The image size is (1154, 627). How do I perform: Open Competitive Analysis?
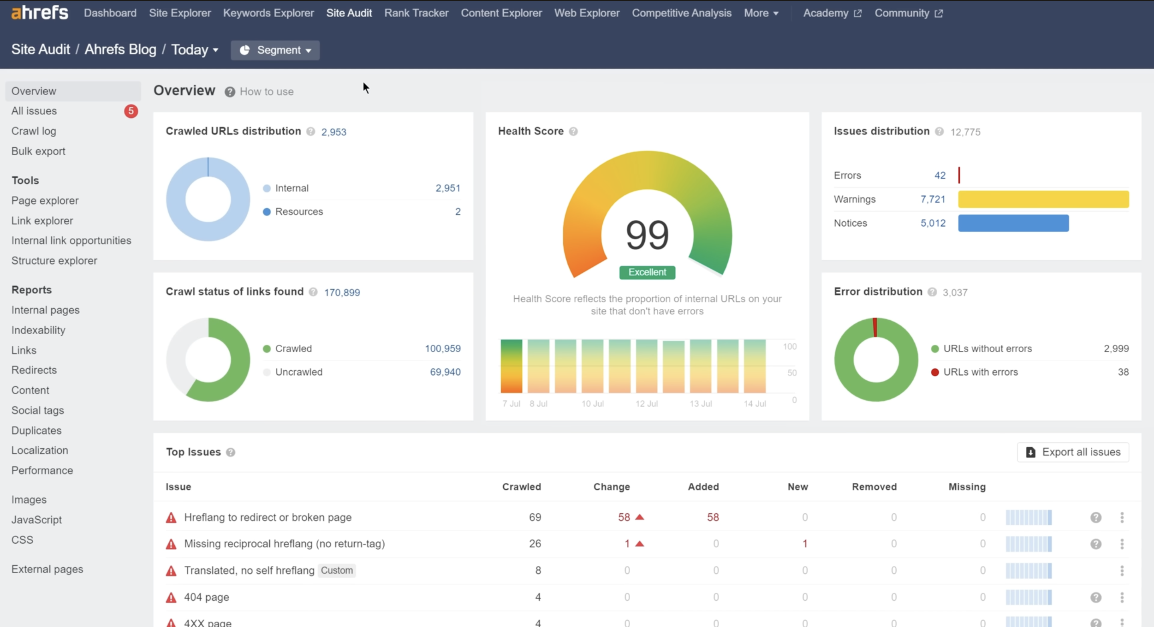(681, 13)
